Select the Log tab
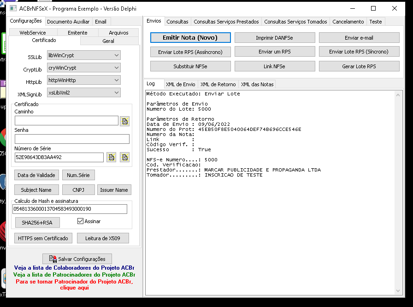413x307 pixels. point(151,83)
